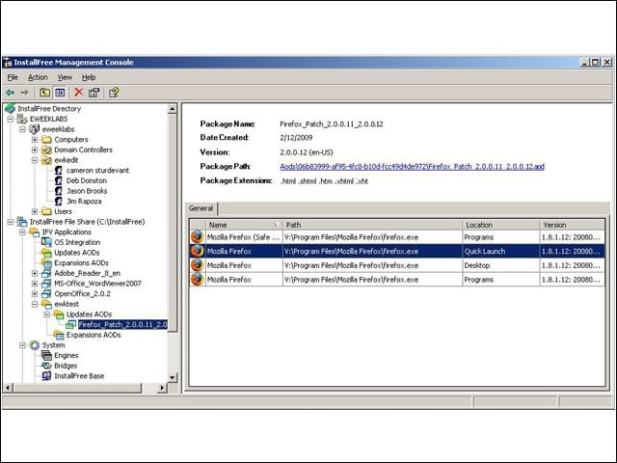The image size is (617, 463).
Task: Click Firefox icon in Safe Mode row
Action: pyautogui.click(x=197, y=236)
